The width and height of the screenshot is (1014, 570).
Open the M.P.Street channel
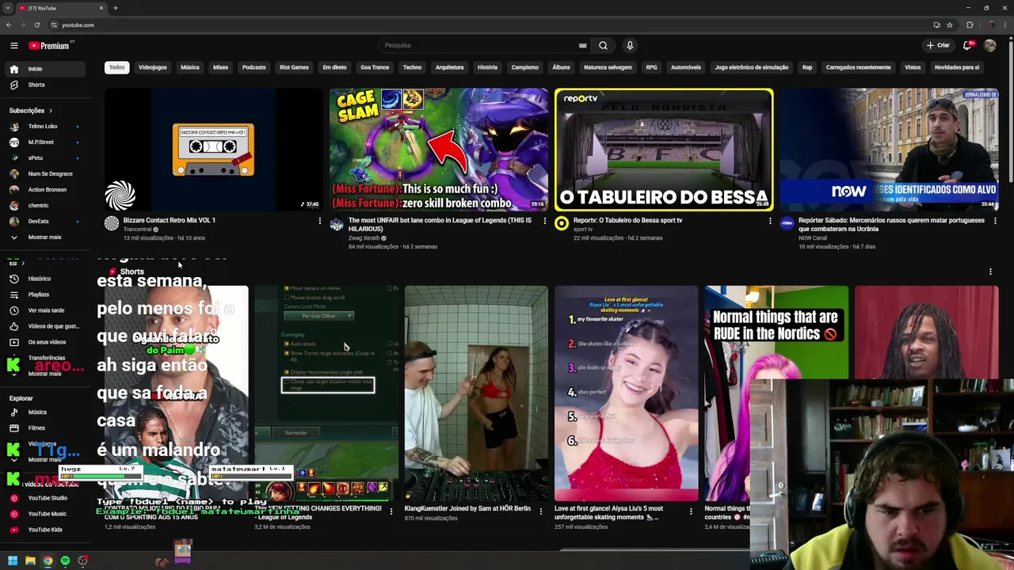click(x=42, y=142)
